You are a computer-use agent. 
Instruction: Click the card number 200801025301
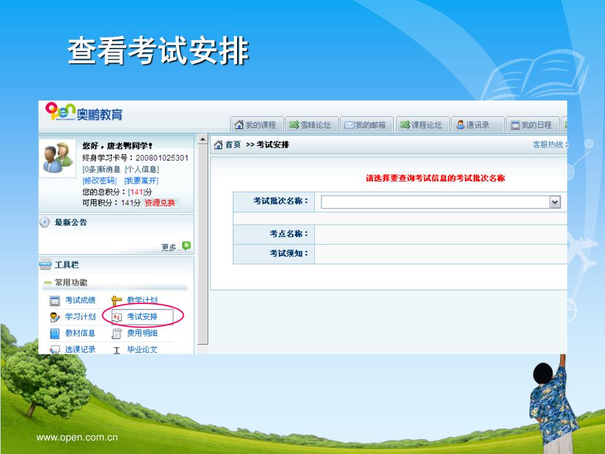point(162,157)
